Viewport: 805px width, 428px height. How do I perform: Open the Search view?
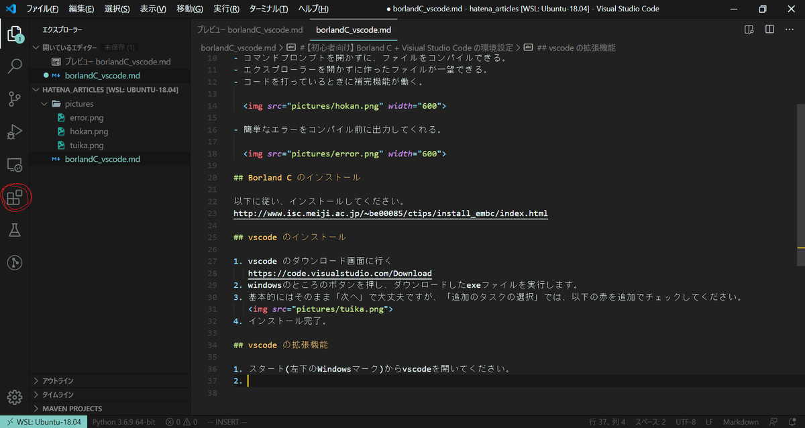tap(15, 66)
